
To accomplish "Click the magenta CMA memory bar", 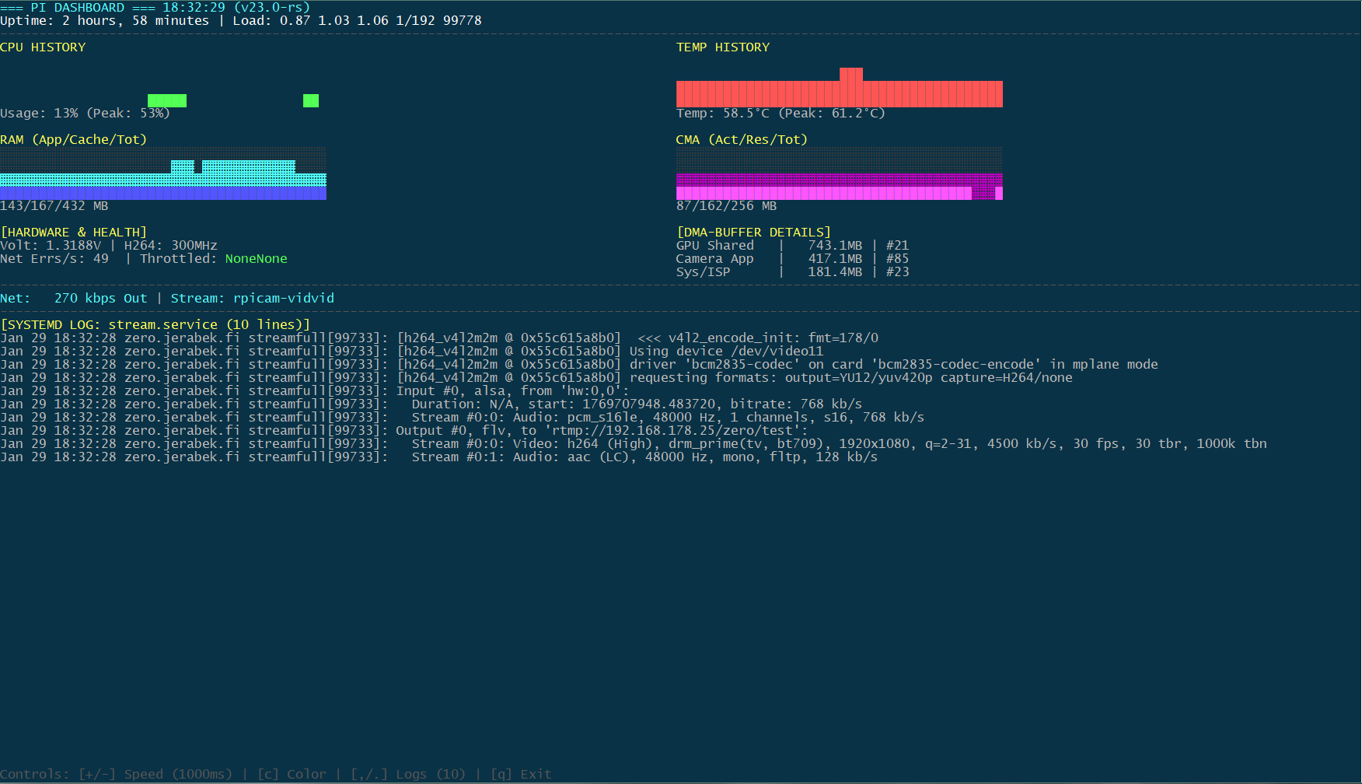I will click(x=823, y=193).
